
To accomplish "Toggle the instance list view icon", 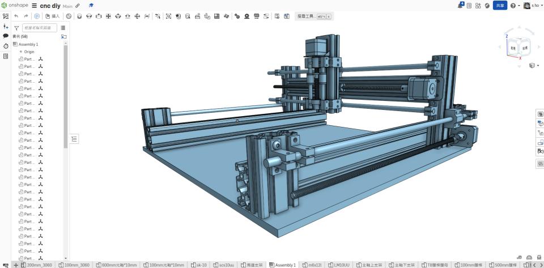I will click(63, 27).
